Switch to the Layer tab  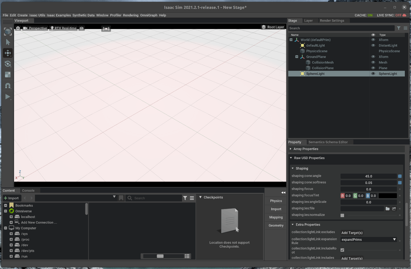[x=308, y=21]
